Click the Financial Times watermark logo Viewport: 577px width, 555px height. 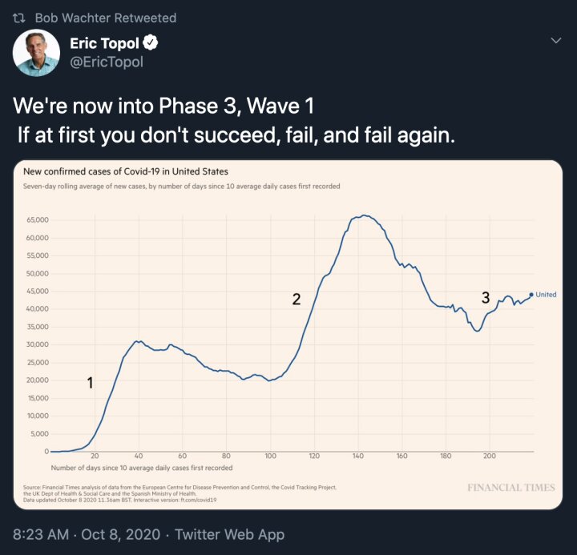[x=511, y=488]
